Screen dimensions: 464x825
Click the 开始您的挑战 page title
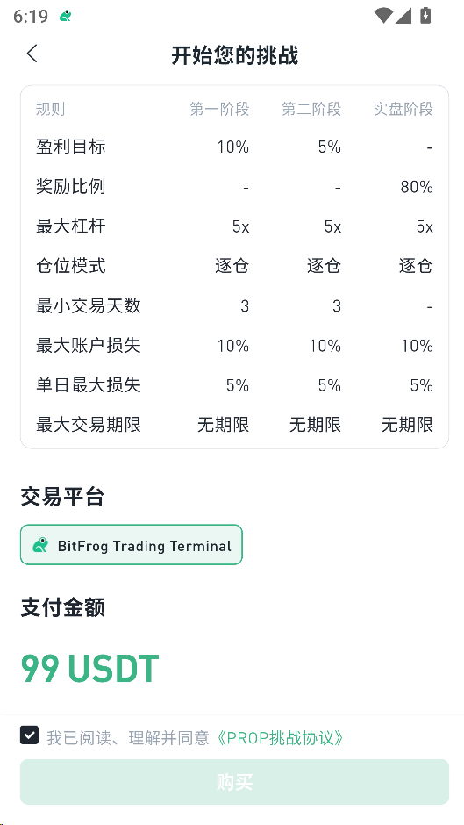tap(234, 55)
